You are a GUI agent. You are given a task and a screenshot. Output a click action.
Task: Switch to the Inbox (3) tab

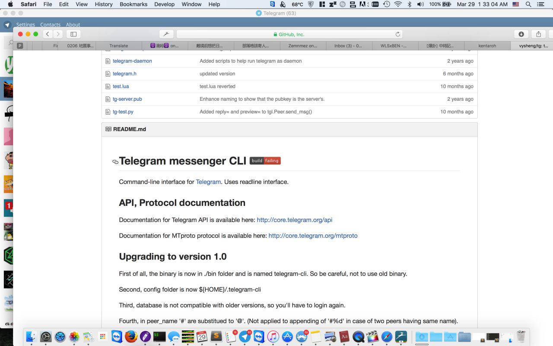(x=348, y=45)
